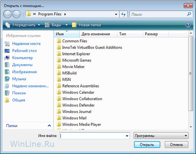Sort by the Тип column header
Image resolution: width=196 pixels, height=154 pixels.
(130, 34)
